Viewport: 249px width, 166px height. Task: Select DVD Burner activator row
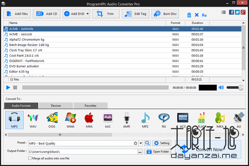[122, 66]
